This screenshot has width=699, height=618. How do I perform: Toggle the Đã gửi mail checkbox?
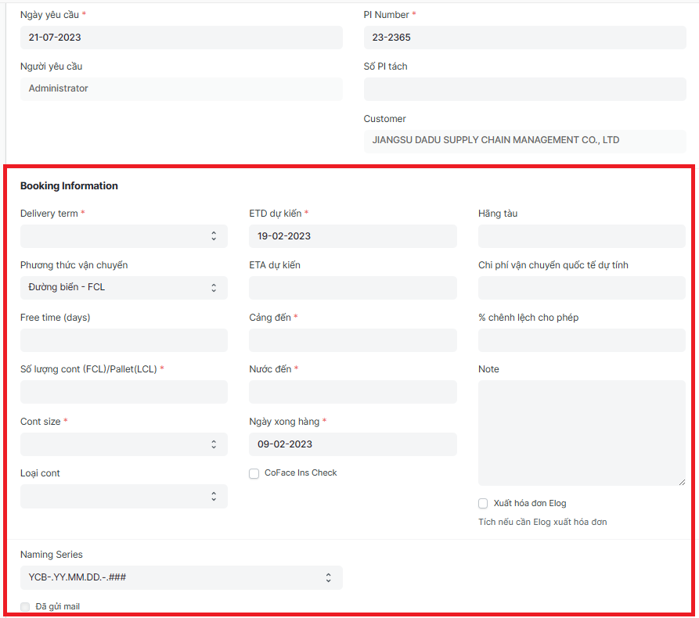click(x=25, y=606)
